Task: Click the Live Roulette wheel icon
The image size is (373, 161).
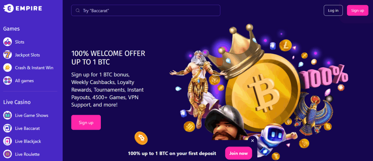Action: [x=7, y=154]
